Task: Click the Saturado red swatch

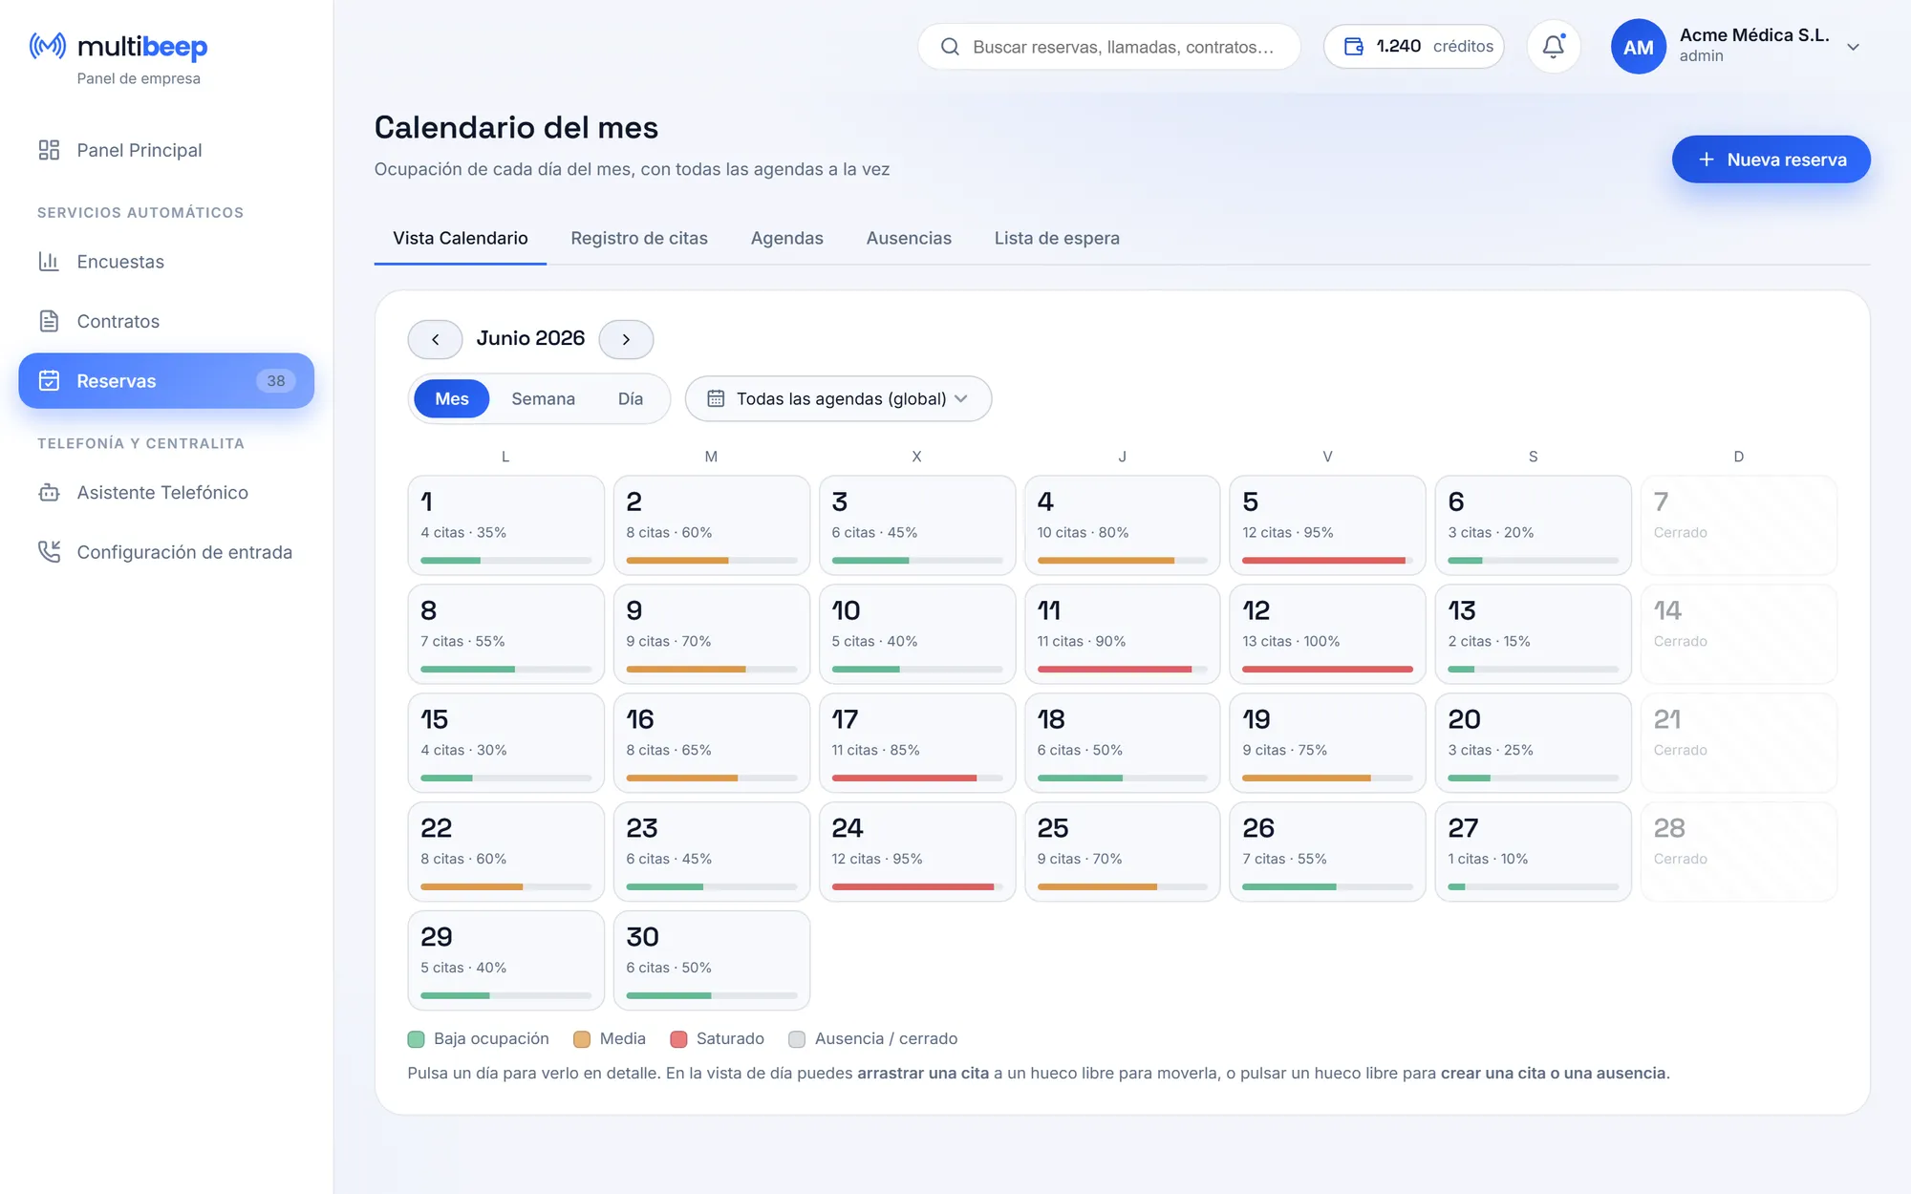Action: (x=678, y=1039)
